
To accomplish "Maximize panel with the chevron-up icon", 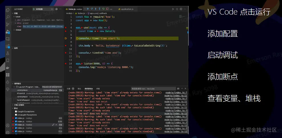I will coord(182,89).
